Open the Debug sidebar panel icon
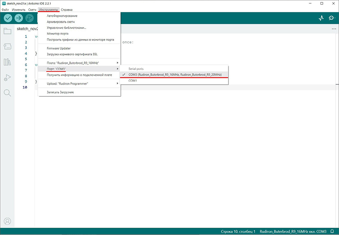 click(x=7, y=77)
